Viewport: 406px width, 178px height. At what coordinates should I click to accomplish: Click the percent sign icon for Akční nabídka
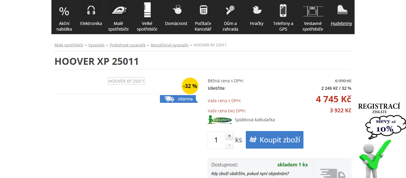point(64,11)
